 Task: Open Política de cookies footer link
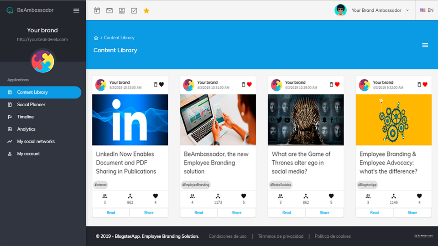(x=333, y=236)
